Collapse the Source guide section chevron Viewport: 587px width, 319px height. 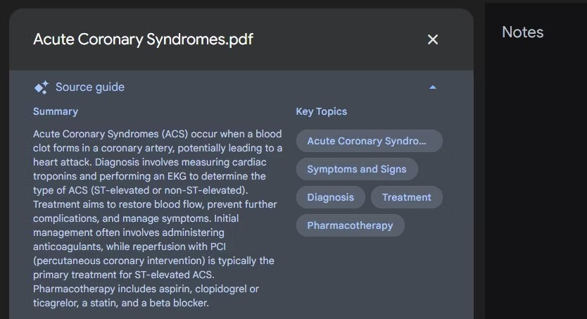(x=433, y=87)
